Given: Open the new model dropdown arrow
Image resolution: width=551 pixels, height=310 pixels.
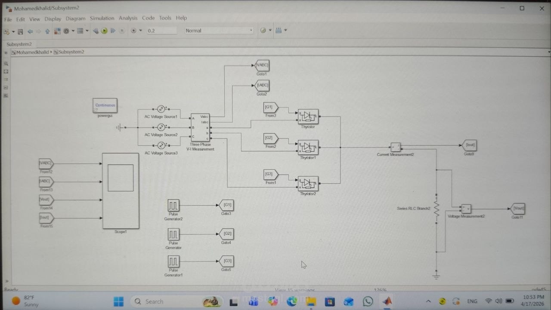Looking at the screenshot, I should click(x=13, y=31).
